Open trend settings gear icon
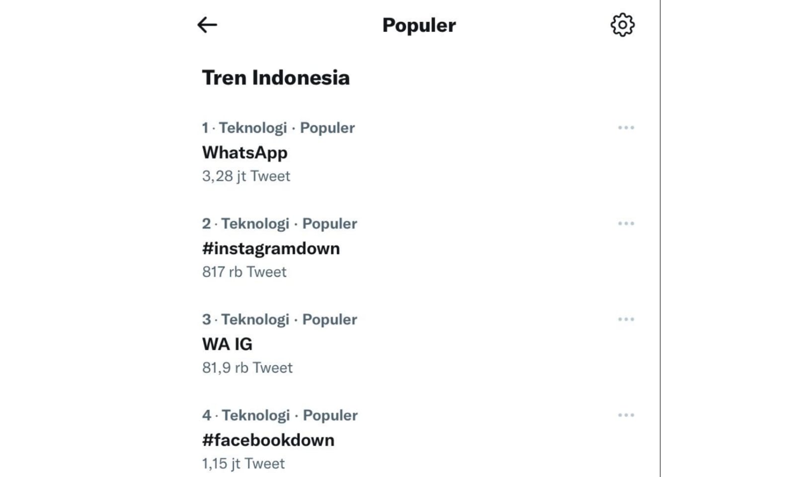This screenshot has height=477, width=795. coord(622,25)
